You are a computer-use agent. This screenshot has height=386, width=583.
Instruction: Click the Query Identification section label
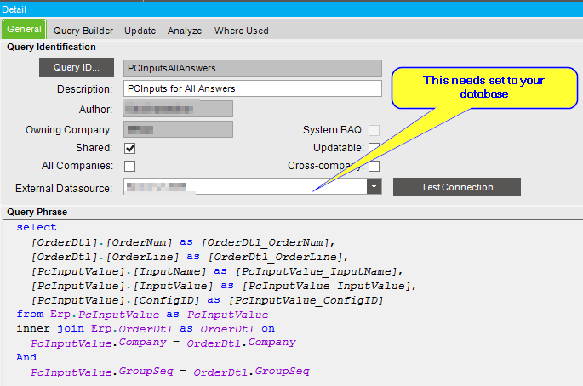tap(51, 47)
